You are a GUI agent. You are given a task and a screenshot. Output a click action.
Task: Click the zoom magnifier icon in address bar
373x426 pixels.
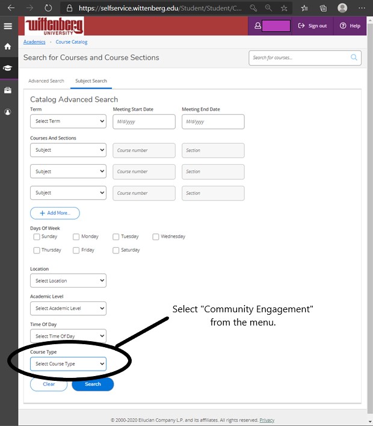[268, 8]
